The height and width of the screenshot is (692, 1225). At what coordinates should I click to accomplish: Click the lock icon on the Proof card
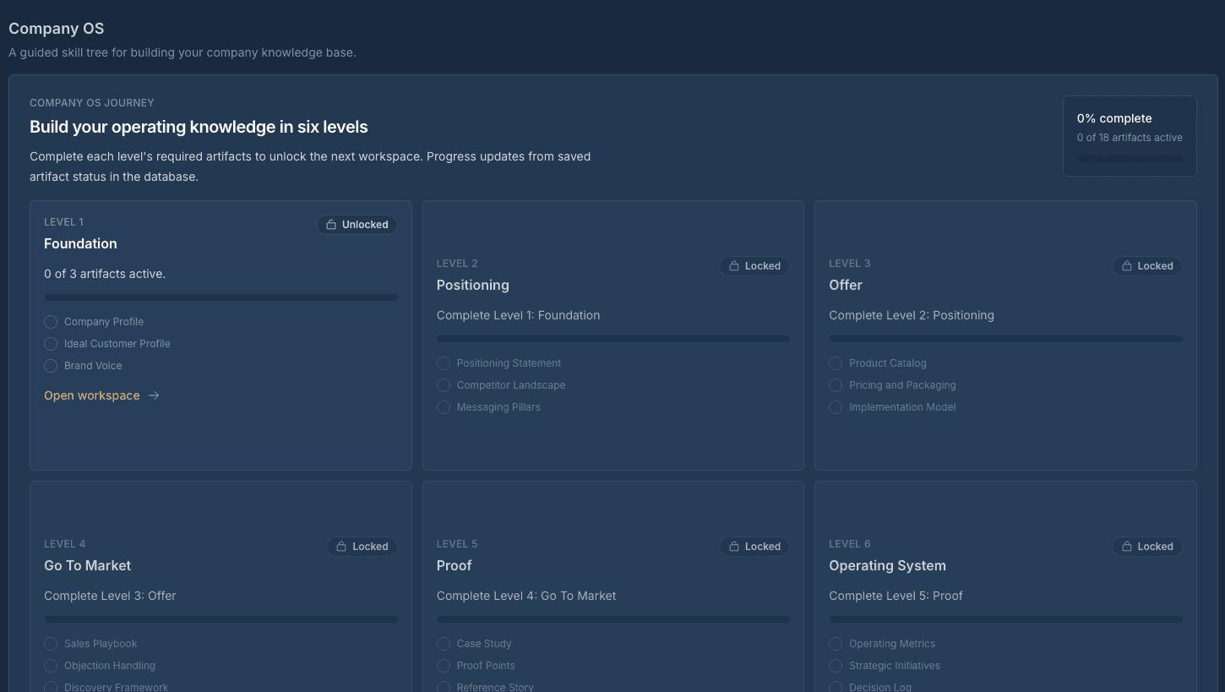pos(734,547)
